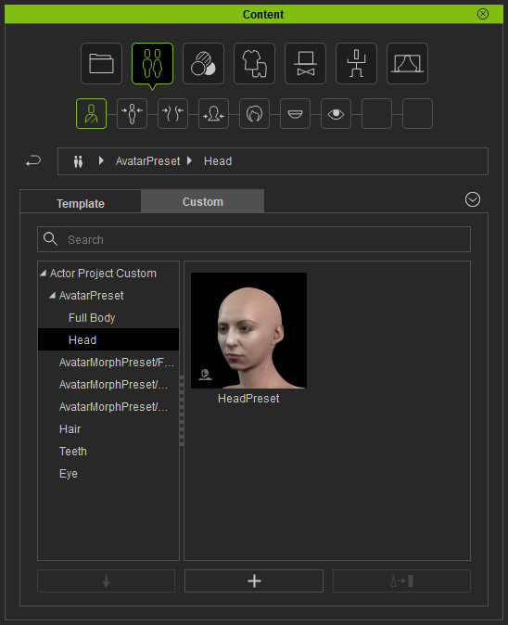Select the Full Body tree item
The height and width of the screenshot is (625, 508).
[x=92, y=318]
